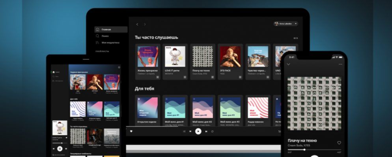Go back with the laptop's left arrow
The height and width of the screenshot is (157, 392).
point(137,24)
